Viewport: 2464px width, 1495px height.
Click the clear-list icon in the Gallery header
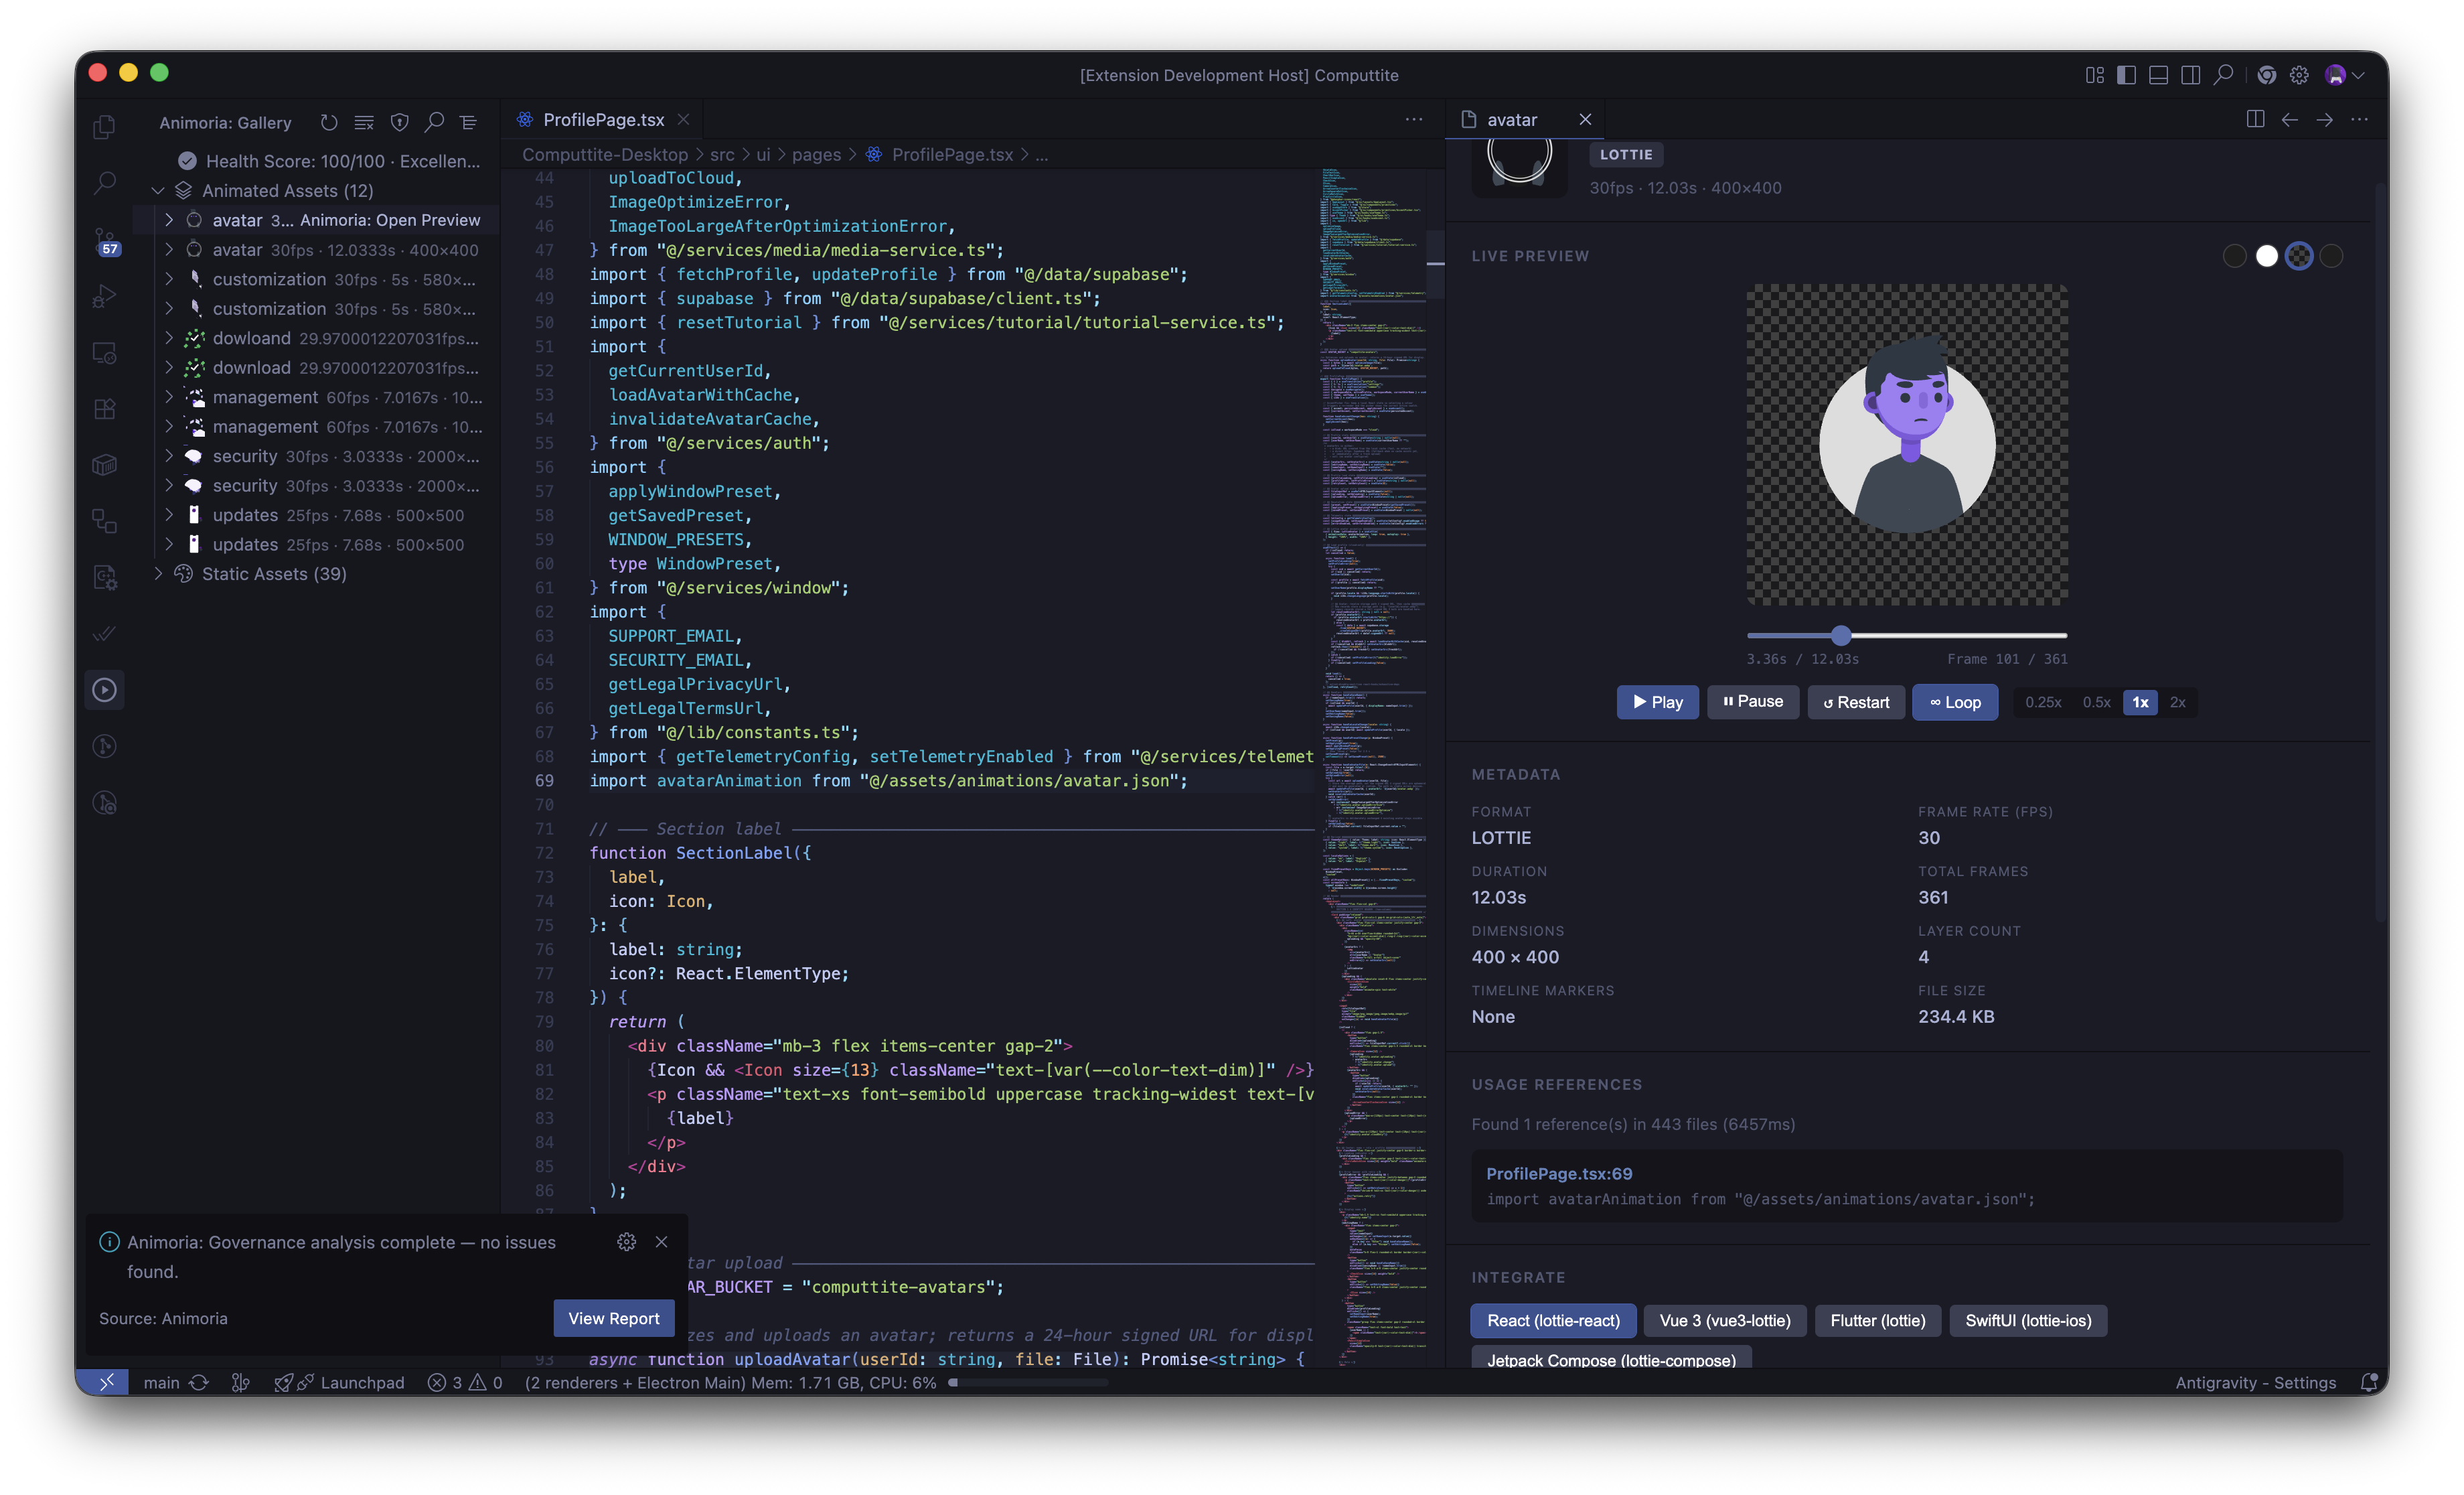point(364,122)
